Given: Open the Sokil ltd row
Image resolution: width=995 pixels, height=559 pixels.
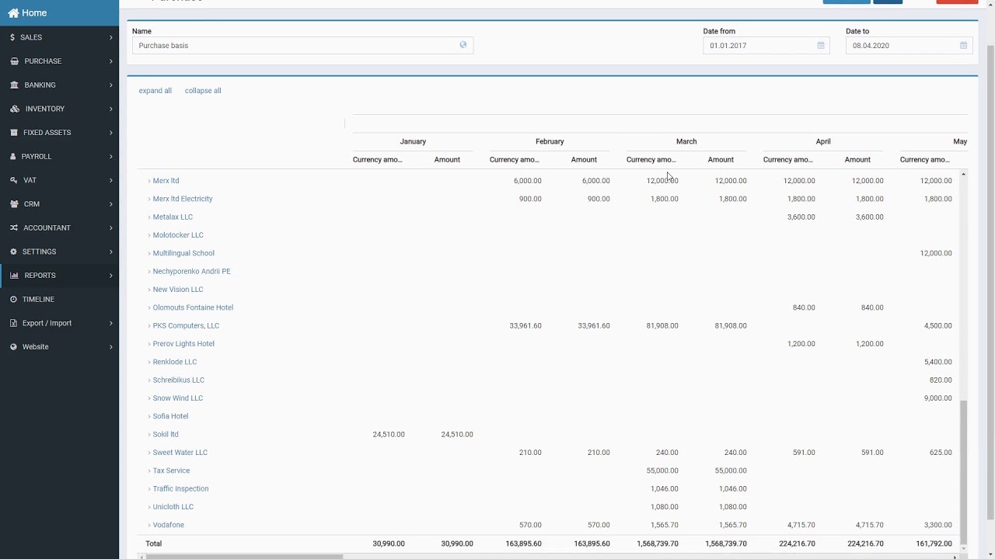Looking at the screenshot, I should (x=166, y=435).
